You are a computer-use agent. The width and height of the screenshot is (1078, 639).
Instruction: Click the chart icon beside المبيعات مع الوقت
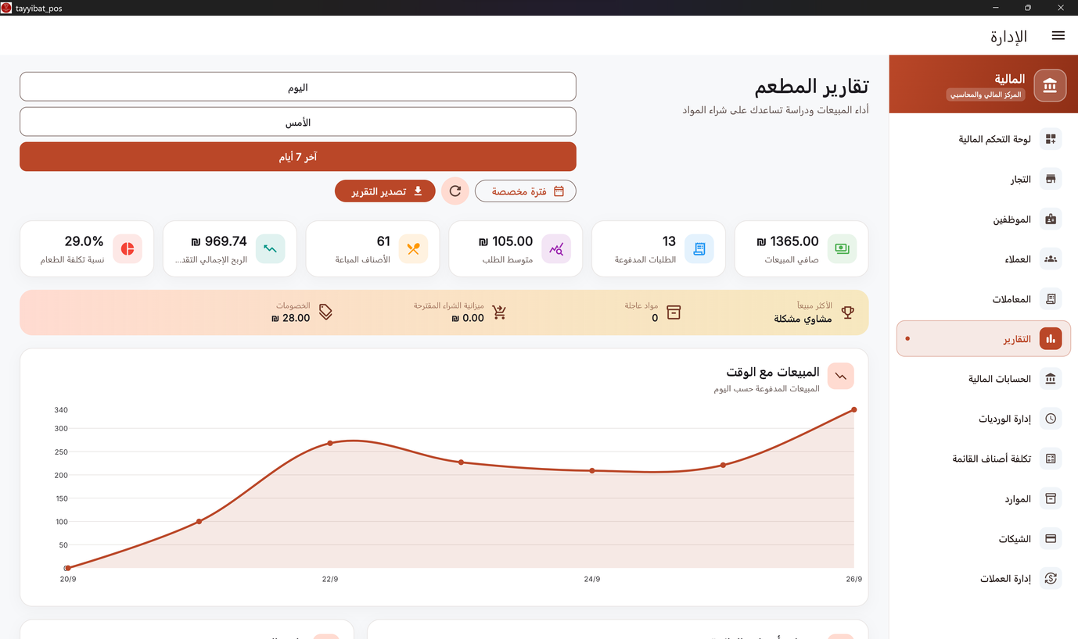point(841,377)
